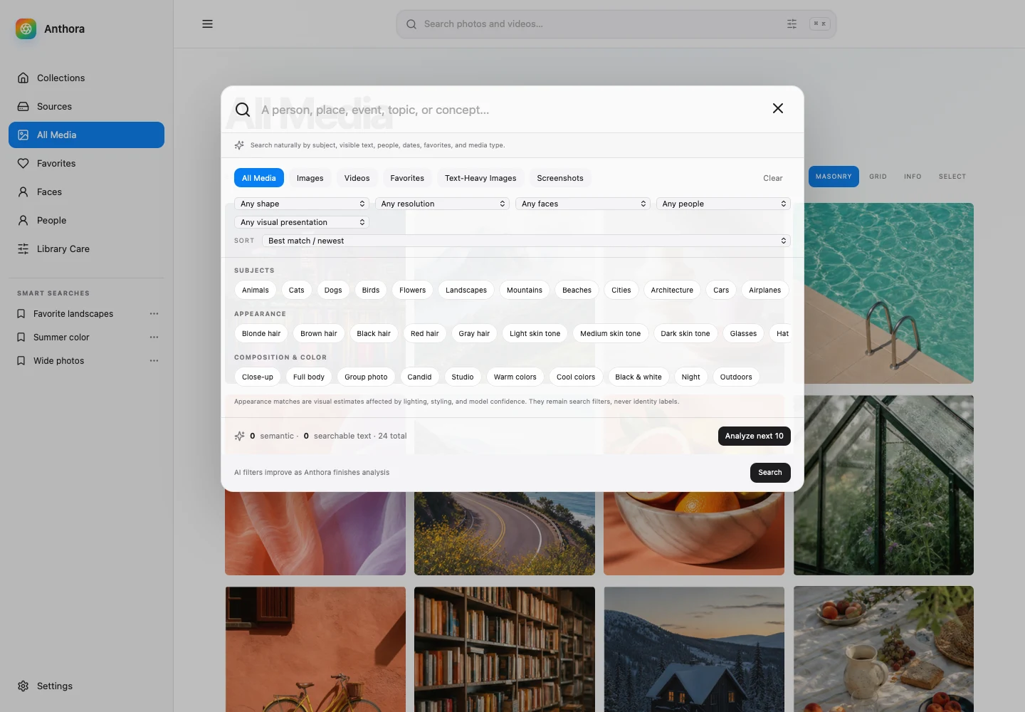Select All Media image icon
Screen dimensions: 1025x712
click(x=23, y=135)
